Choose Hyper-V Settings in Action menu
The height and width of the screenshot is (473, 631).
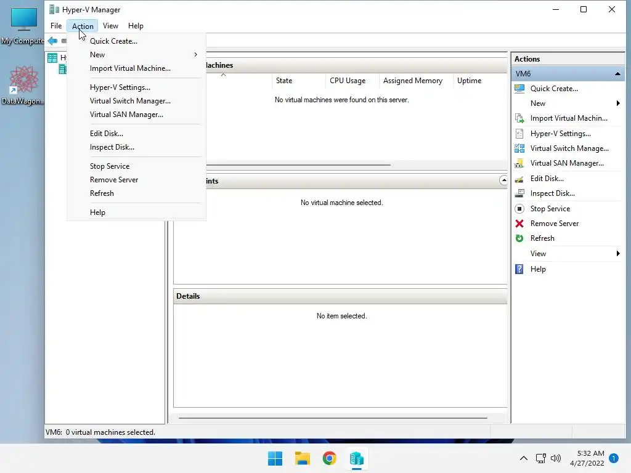point(136,87)
